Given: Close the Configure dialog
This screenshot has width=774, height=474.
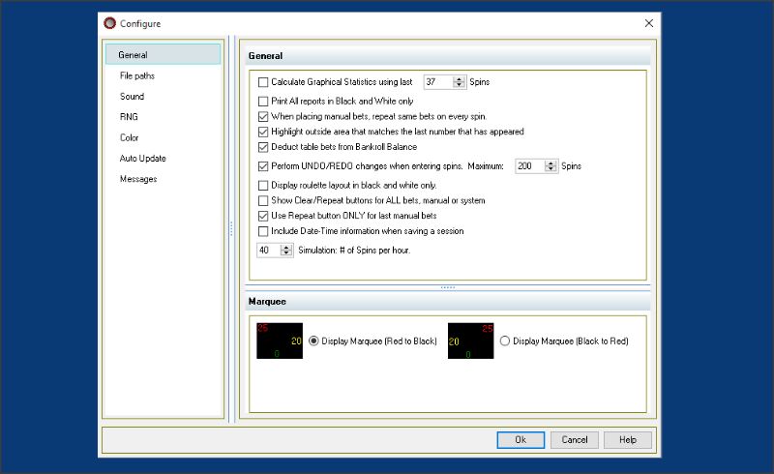Looking at the screenshot, I should pyautogui.click(x=649, y=23).
